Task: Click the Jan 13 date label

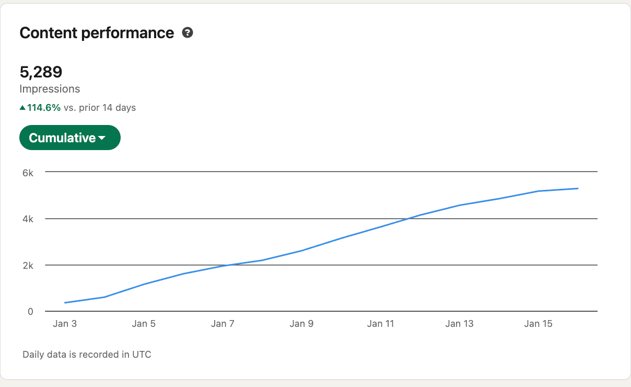Action: (460, 324)
